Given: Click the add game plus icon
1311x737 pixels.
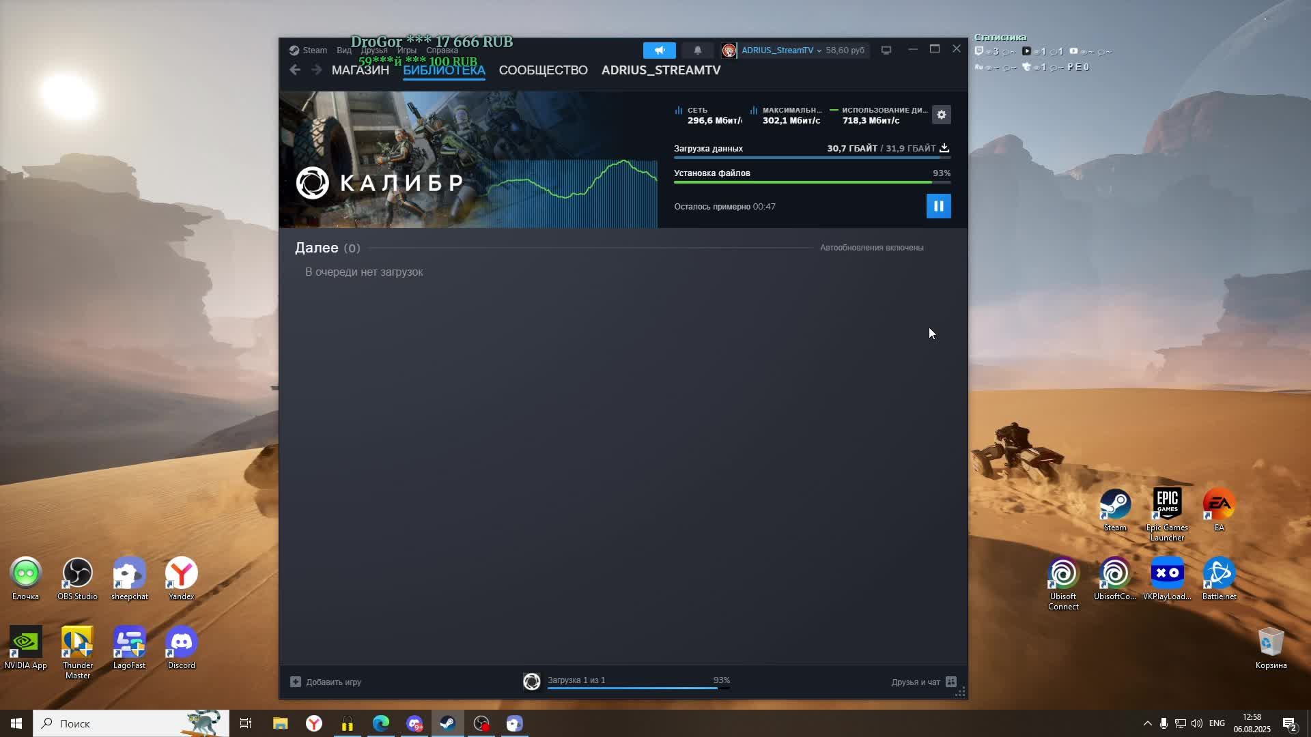Looking at the screenshot, I should coord(296,682).
